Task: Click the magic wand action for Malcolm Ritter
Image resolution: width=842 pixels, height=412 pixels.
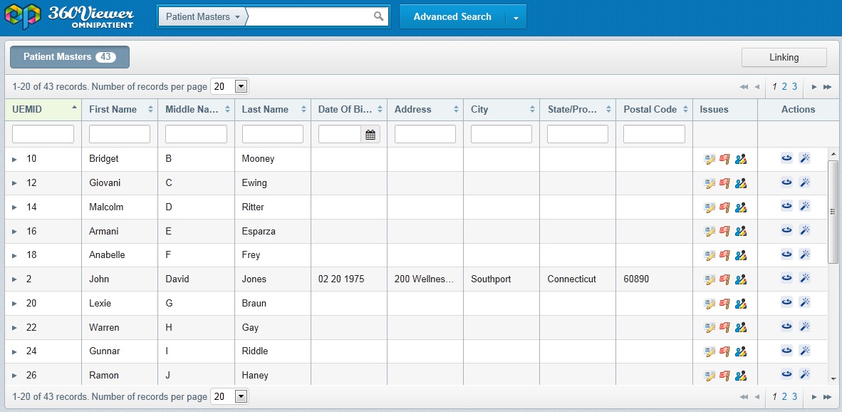Action: click(804, 207)
